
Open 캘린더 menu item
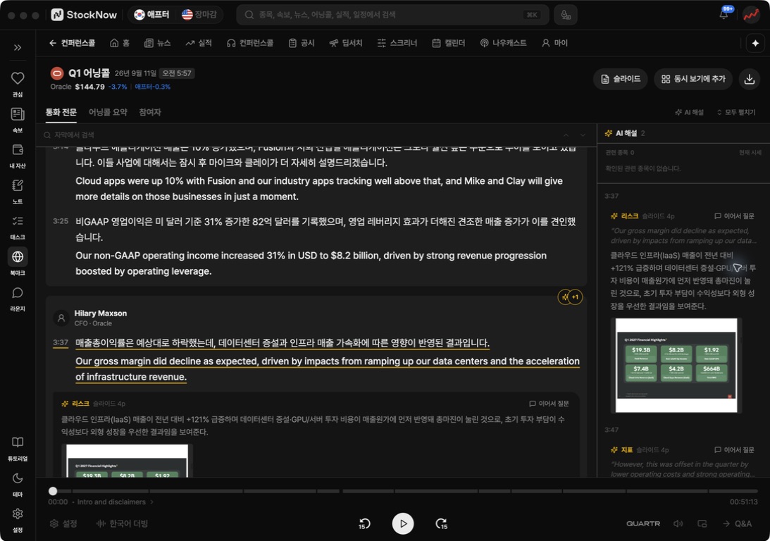pyautogui.click(x=448, y=43)
